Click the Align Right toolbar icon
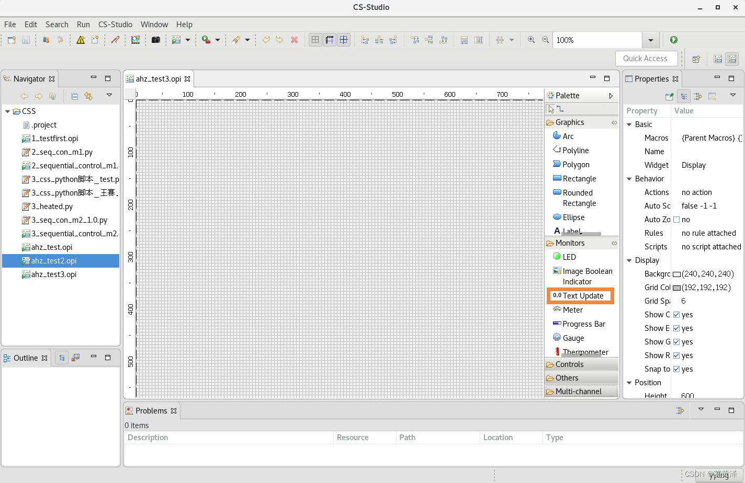This screenshot has width=745, height=483. click(x=393, y=40)
